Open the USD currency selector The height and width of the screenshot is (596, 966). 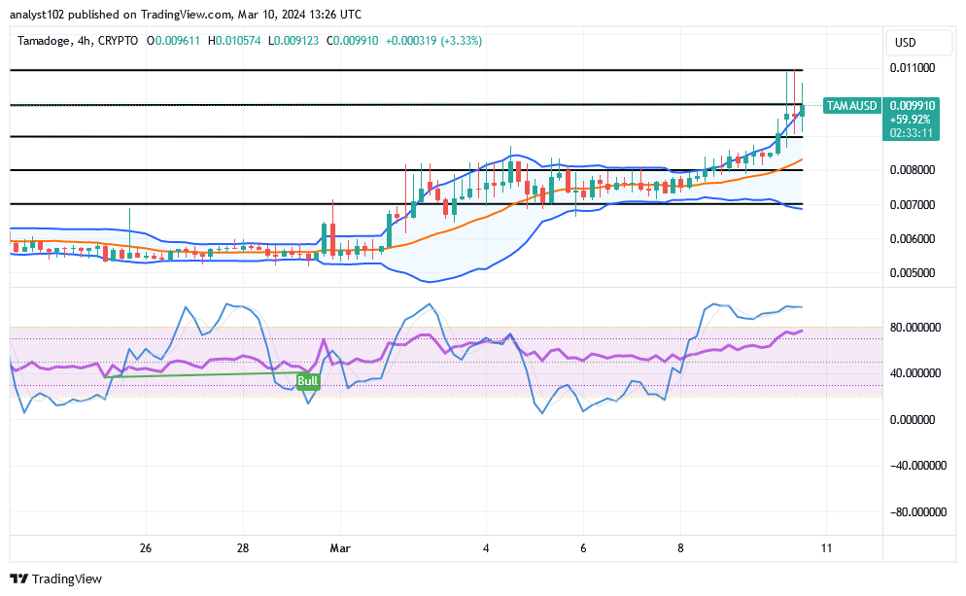pos(920,43)
